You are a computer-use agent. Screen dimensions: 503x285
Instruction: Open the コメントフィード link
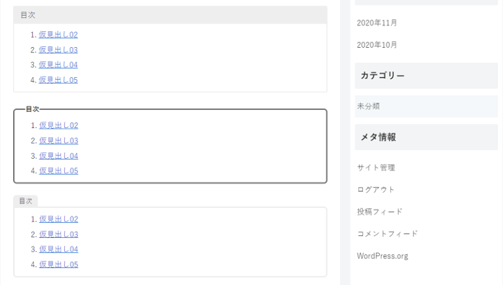[x=387, y=233]
